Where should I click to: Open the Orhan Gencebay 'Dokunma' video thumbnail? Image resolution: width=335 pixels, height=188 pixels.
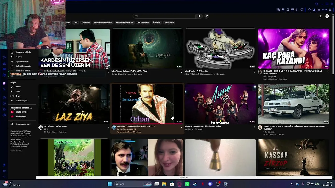pos(147,104)
